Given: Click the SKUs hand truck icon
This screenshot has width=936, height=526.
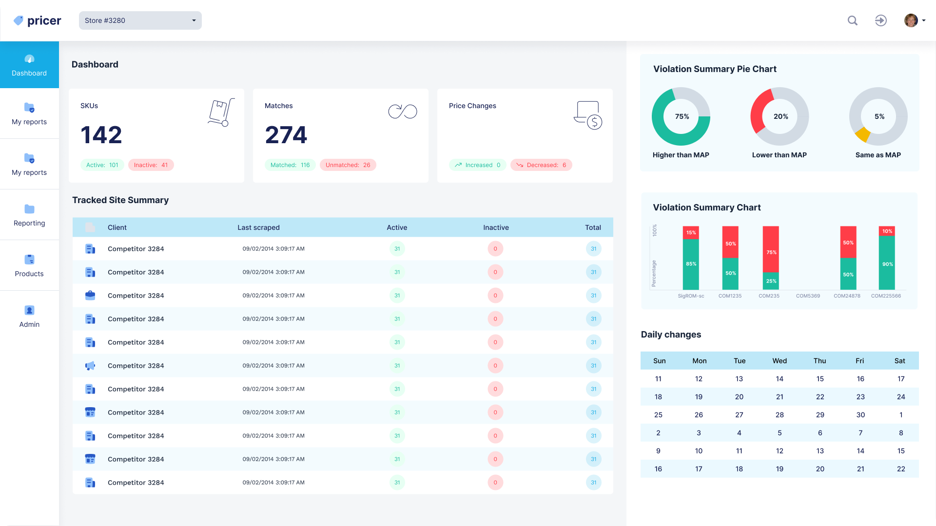Looking at the screenshot, I should point(221,113).
